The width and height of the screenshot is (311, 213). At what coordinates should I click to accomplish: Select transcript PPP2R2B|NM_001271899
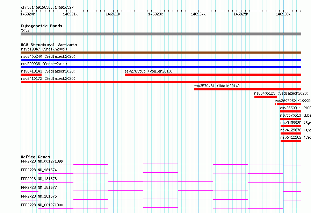[x=42, y=161]
